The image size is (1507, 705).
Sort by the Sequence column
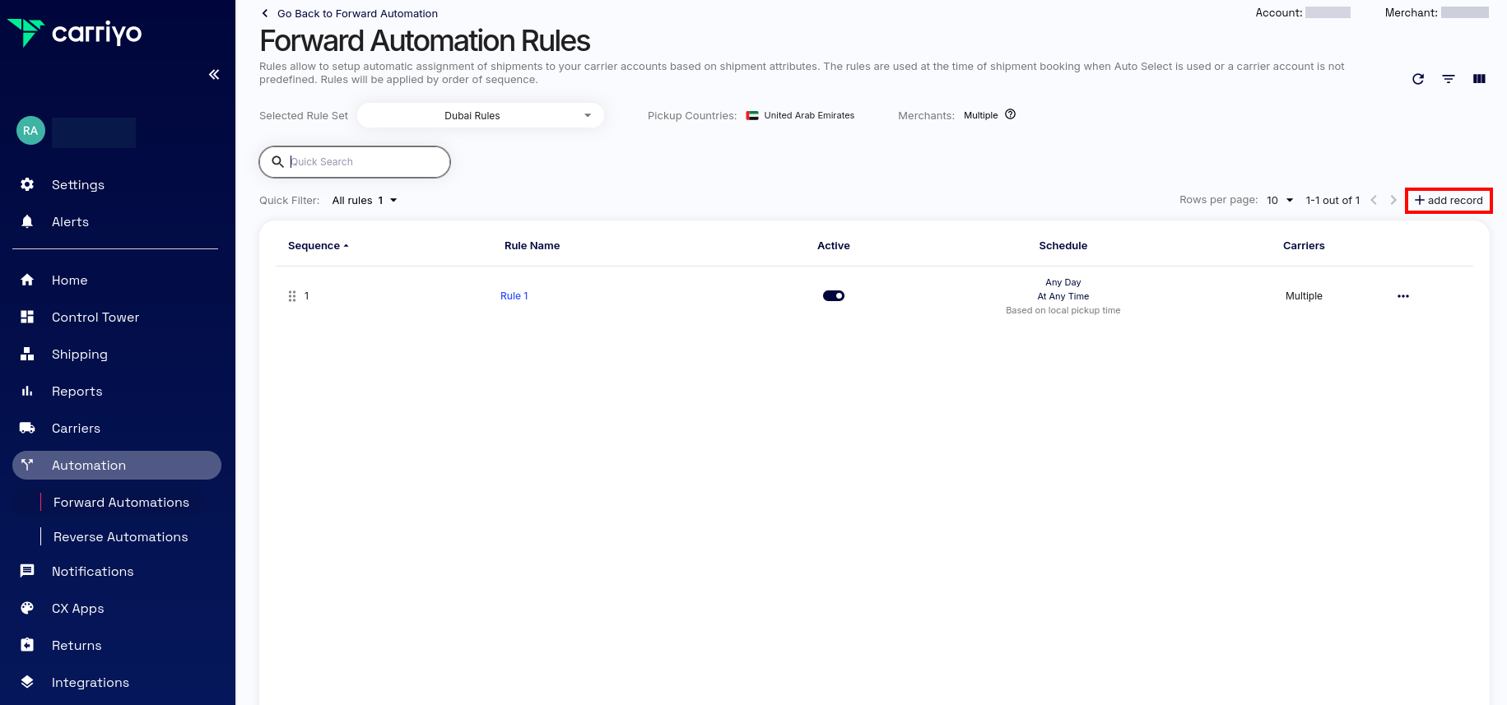(x=318, y=245)
